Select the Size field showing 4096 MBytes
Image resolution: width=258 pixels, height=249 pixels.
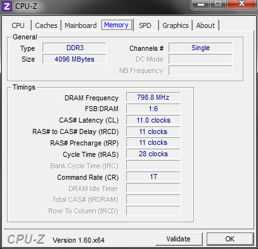(x=74, y=59)
